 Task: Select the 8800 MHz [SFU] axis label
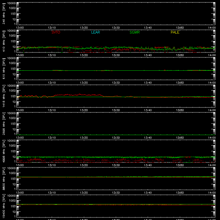4,179
